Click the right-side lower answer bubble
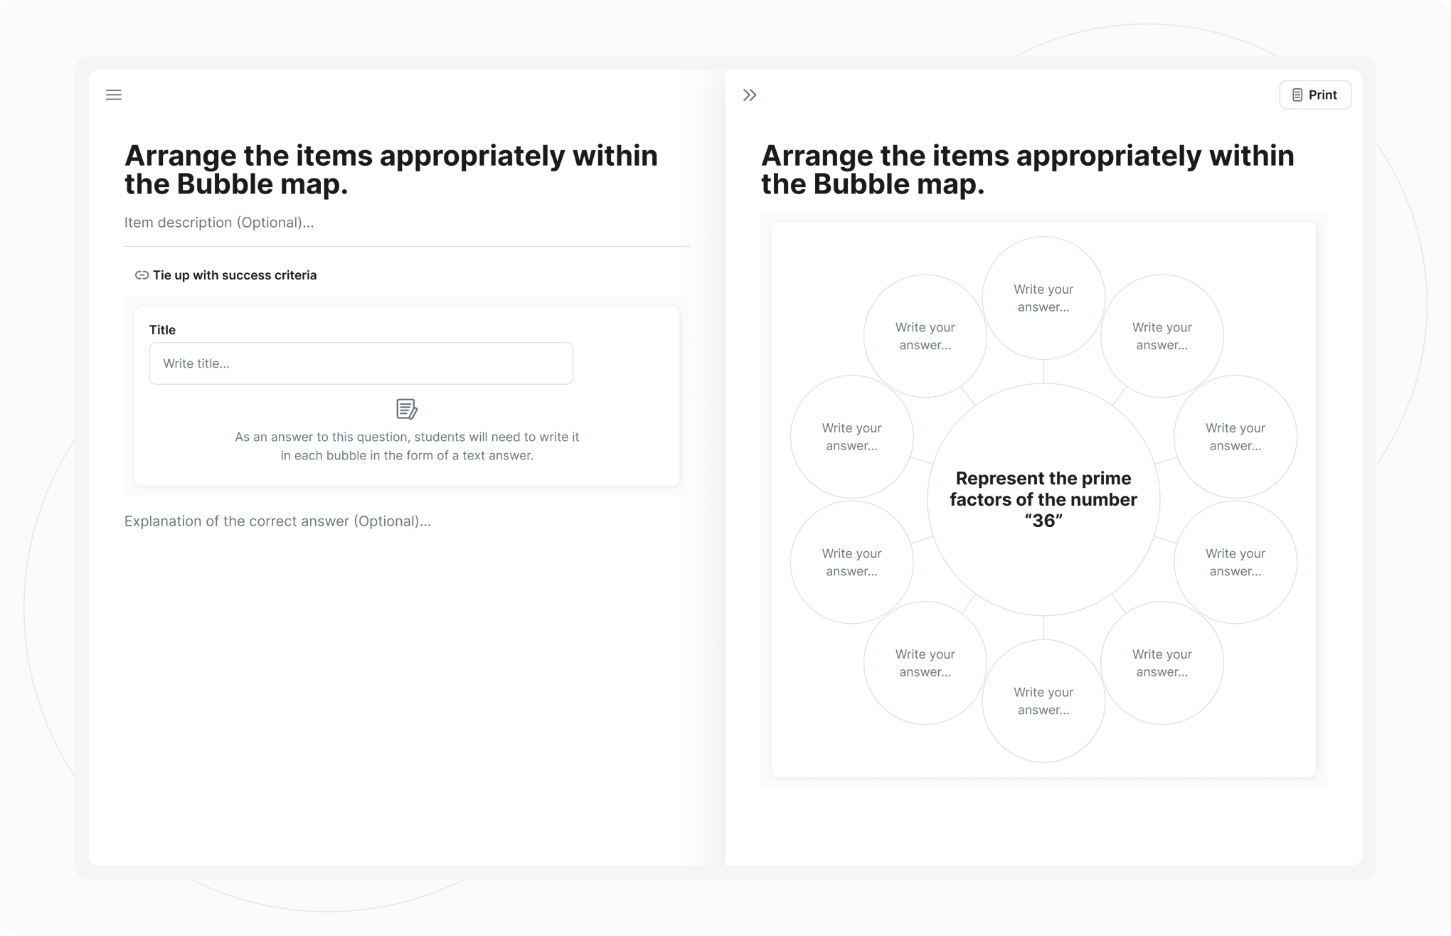 click(x=1235, y=562)
